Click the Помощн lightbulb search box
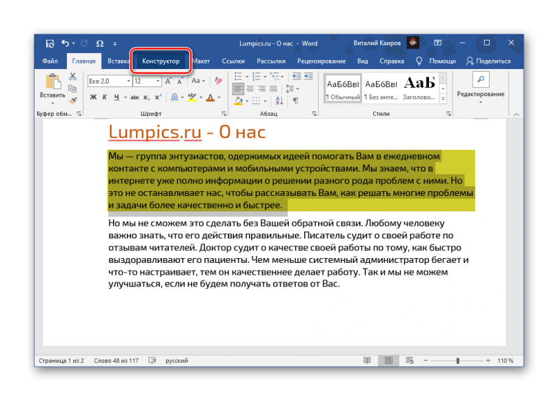 [x=437, y=61]
